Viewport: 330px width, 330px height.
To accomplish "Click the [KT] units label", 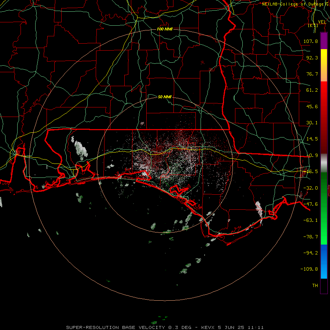I will coord(313,26).
